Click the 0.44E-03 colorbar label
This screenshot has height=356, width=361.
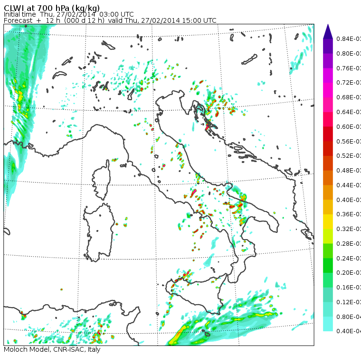[x=349, y=185]
